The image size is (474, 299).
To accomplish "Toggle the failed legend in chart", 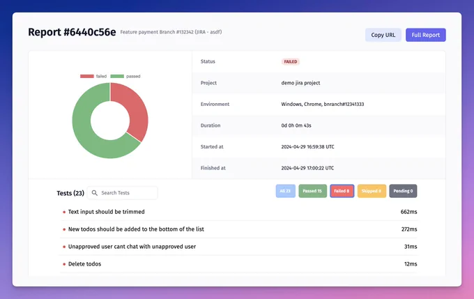I will click(x=93, y=76).
